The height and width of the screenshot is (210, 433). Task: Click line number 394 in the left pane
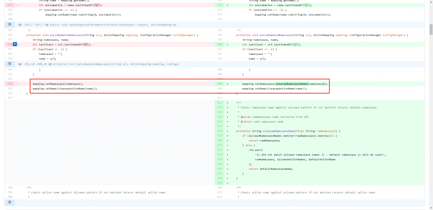coord(10,84)
